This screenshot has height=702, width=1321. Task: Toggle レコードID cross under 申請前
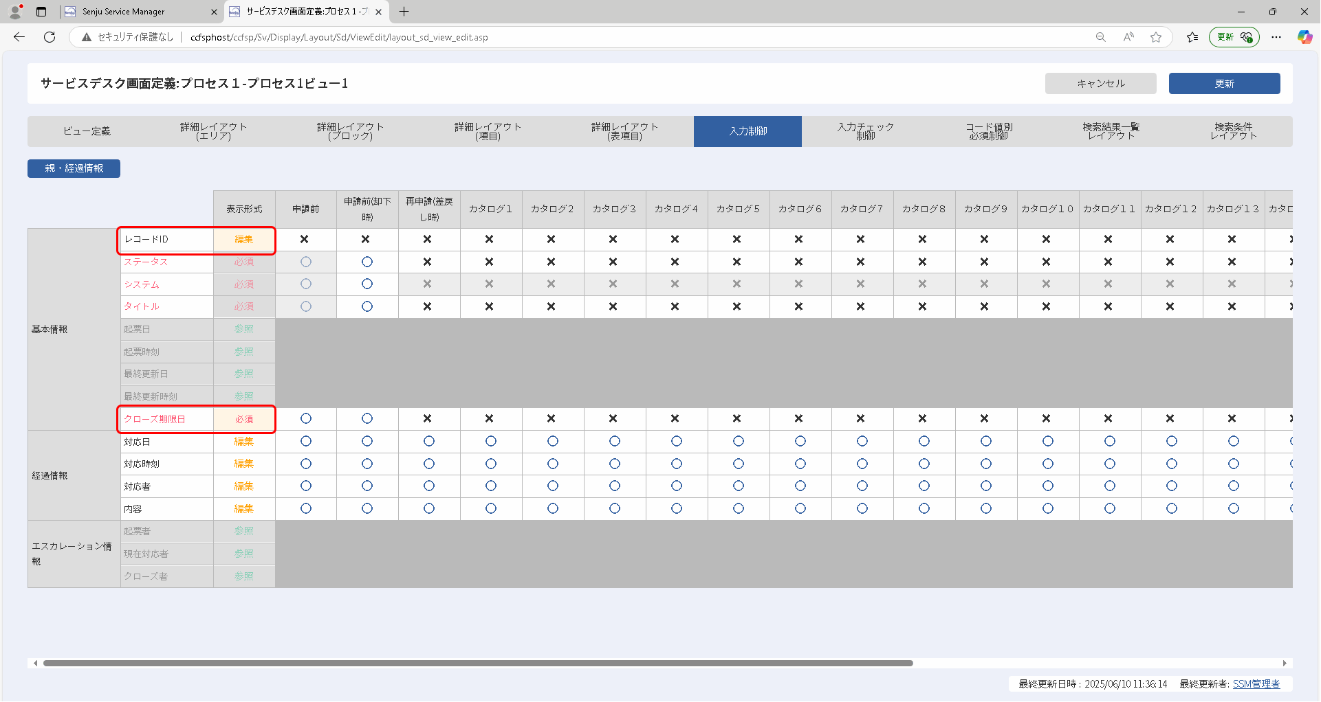305,239
